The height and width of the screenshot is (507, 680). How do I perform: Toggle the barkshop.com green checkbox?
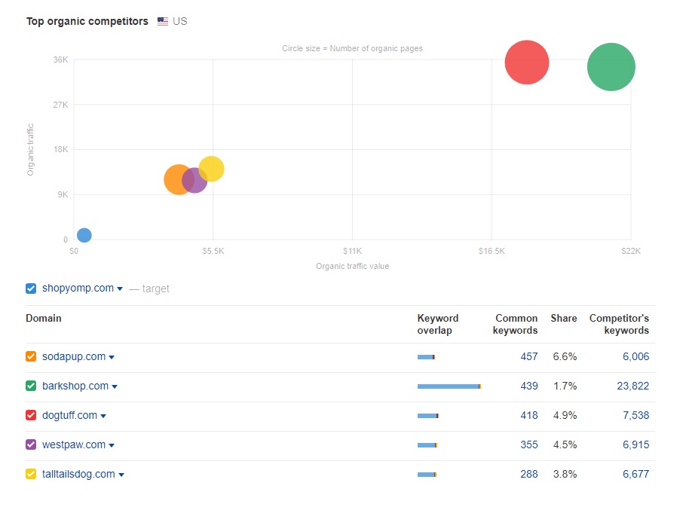pyautogui.click(x=31, y=386)
